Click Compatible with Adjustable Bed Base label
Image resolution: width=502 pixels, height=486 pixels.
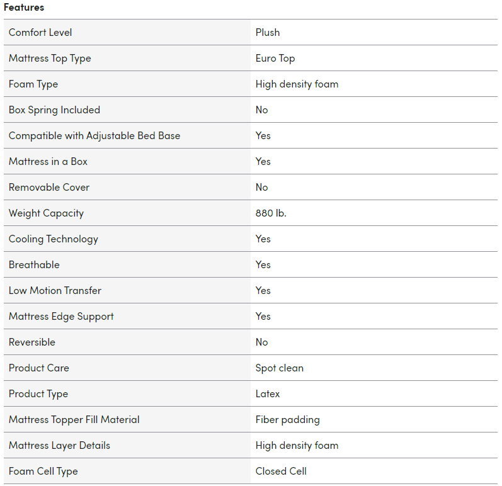click(x=94, y=135)
